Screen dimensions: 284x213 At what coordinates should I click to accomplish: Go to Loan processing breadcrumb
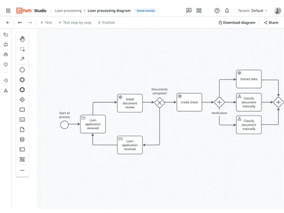(x=68, y=11)
